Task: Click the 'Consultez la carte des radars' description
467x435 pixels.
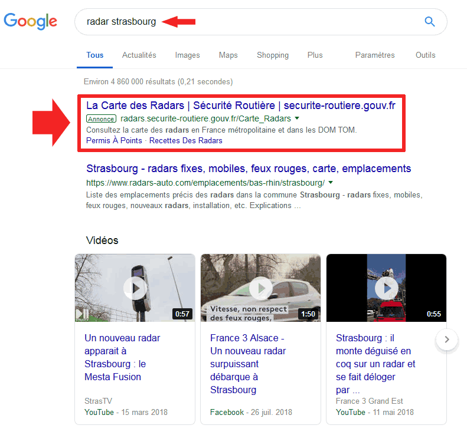Action: (x=221, y=130)
